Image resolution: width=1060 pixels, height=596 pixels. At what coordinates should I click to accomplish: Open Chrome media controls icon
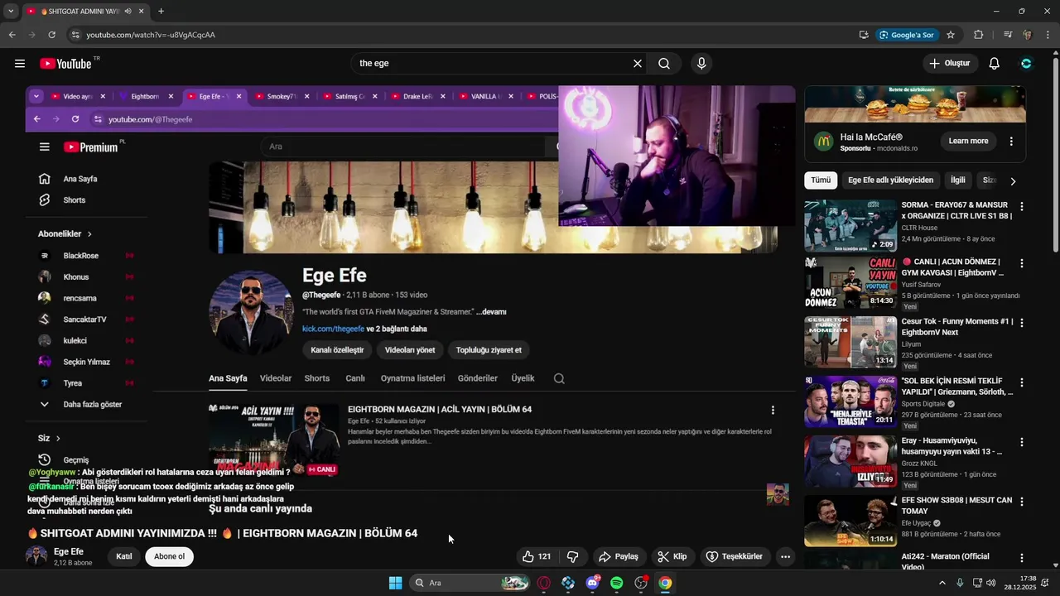tap(1008, 35)
